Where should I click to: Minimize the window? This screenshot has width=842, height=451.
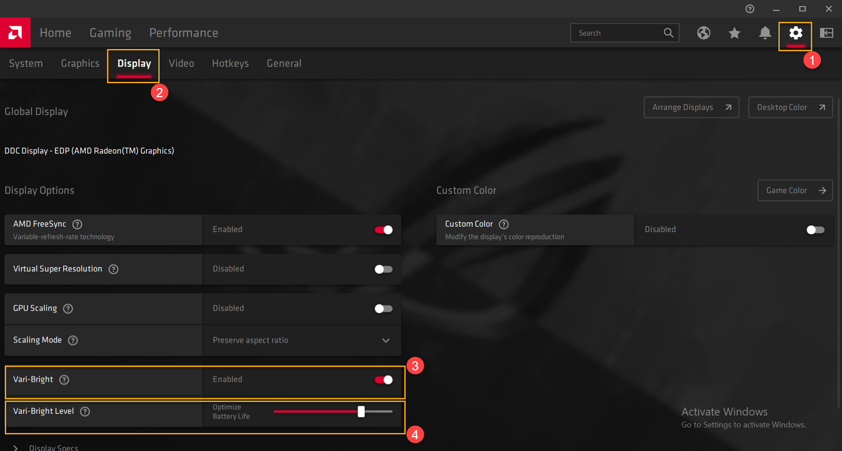(776, 9)
